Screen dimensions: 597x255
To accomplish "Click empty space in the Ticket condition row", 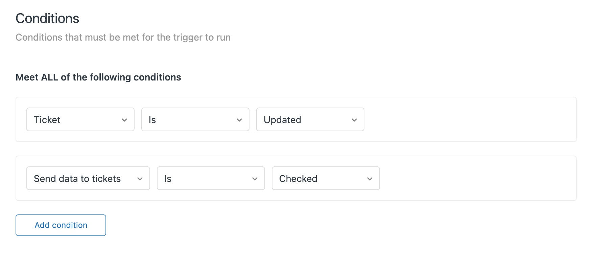I will pyautogui.click(x=470, y=119).
